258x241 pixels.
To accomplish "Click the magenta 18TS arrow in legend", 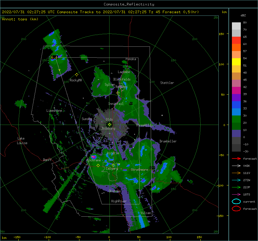I will 236,195.
